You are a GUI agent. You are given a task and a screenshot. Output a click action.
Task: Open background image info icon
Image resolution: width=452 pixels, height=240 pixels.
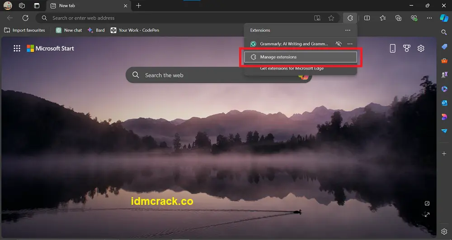click(427, 203)
